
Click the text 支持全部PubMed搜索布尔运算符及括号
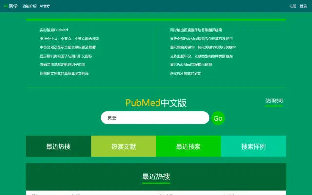201,39
